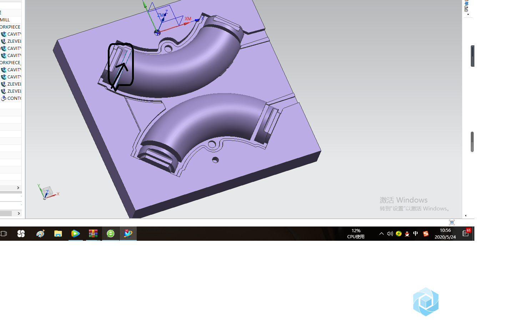Click the lower navigator horizontal scrollbar thumb

click(x=6, y=213)
